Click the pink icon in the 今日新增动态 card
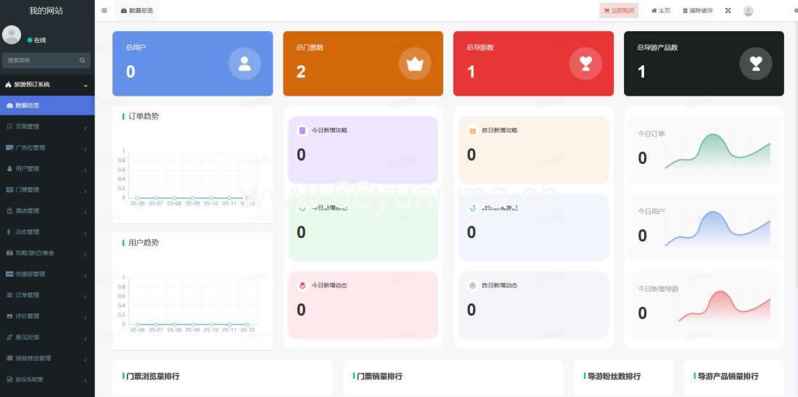 pyautogui.click(x=303, y=285)
